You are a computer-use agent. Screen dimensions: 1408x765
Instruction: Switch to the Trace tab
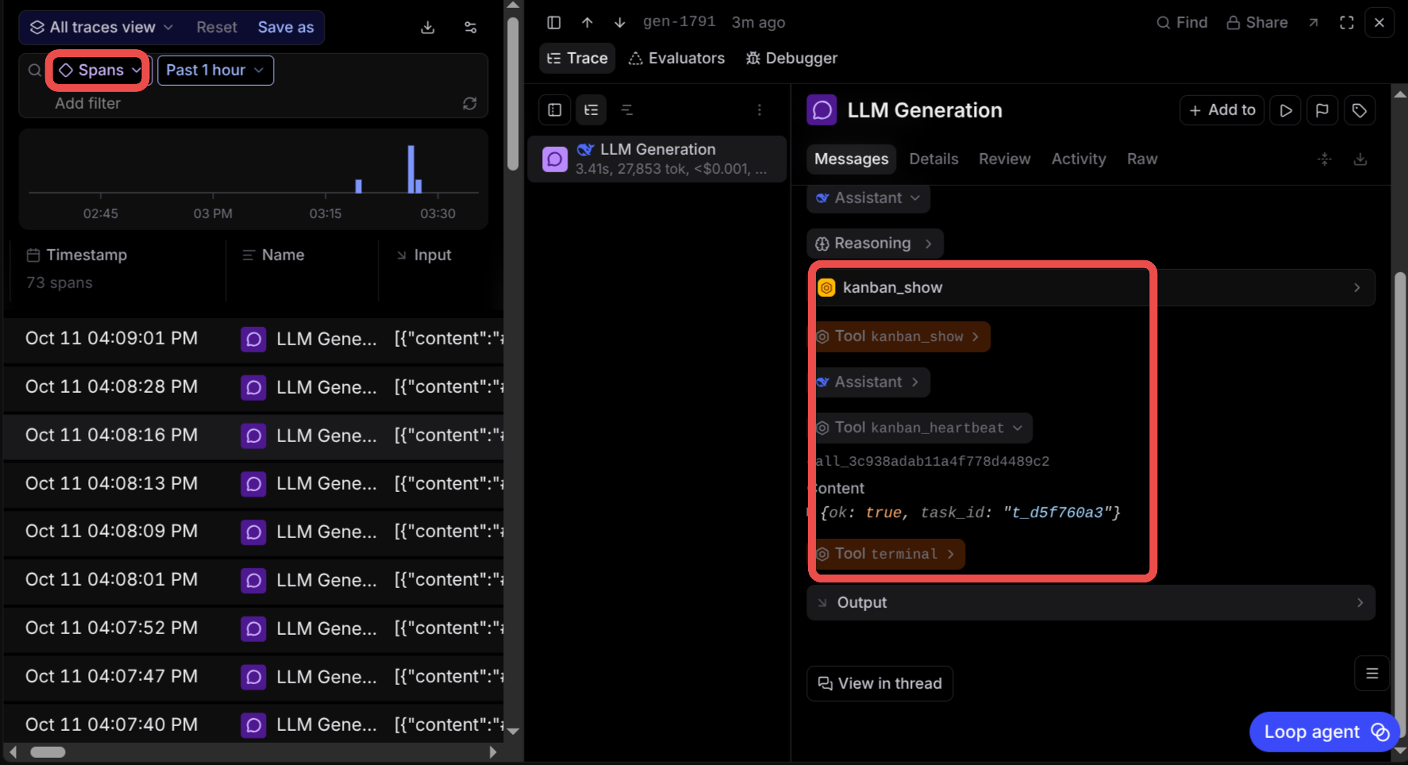pos(578,58)
